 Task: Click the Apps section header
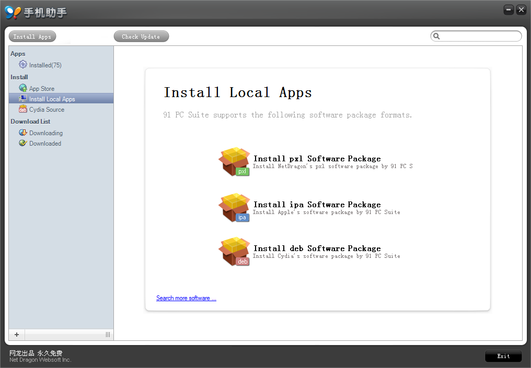click(x=18, y=54)
